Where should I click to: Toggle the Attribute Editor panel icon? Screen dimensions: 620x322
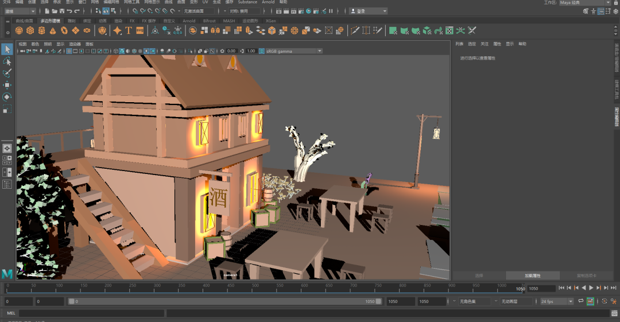point(600,11)
